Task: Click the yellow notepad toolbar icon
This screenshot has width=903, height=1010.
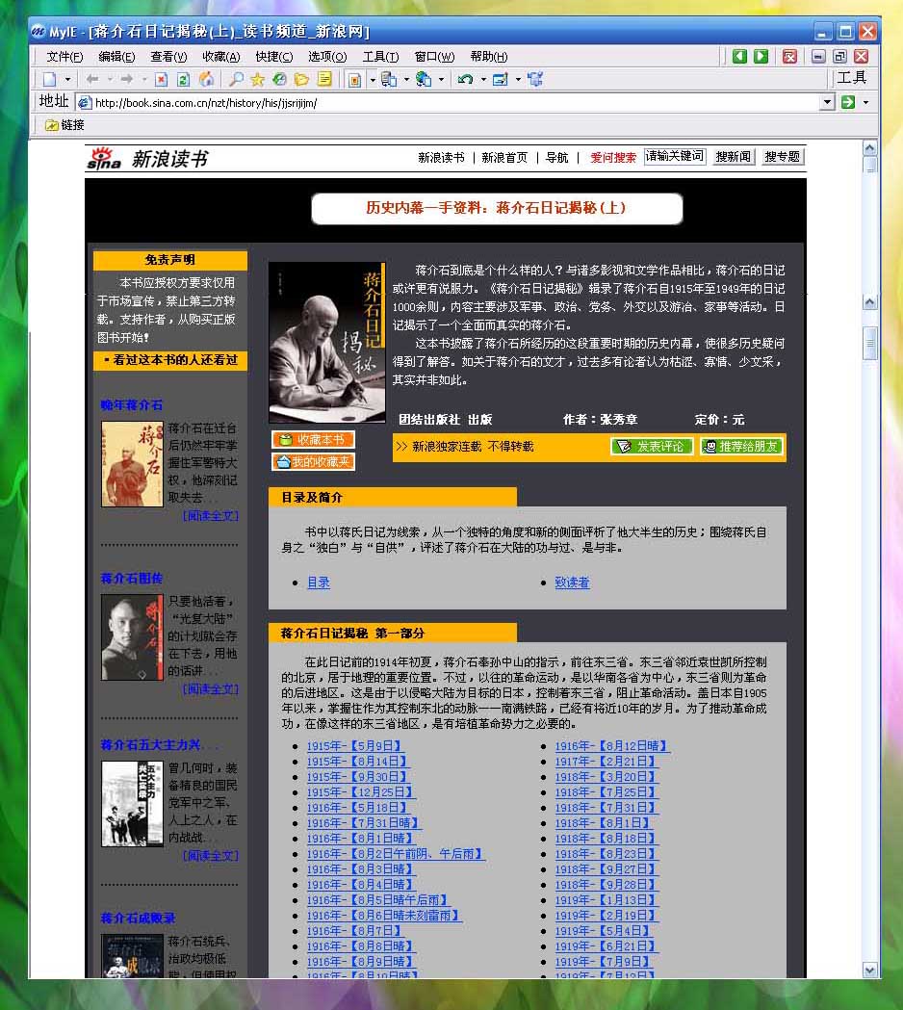Action: pyautogui.click(x=324, y=79)
